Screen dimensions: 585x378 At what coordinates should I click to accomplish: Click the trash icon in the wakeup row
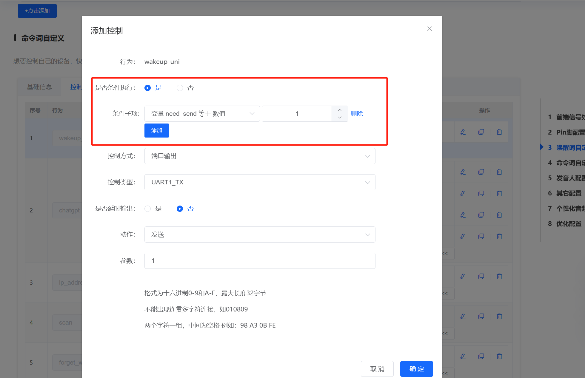[x=499, y=132]
